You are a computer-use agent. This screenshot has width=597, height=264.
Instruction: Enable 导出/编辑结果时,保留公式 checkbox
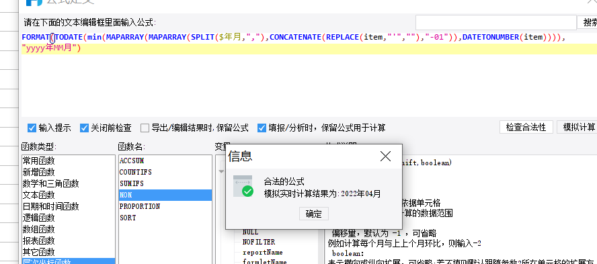tap(145, 128)
